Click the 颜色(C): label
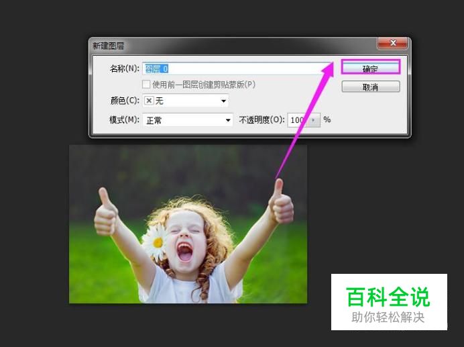The width and height of the screenshot is (464, 347). 125,101
